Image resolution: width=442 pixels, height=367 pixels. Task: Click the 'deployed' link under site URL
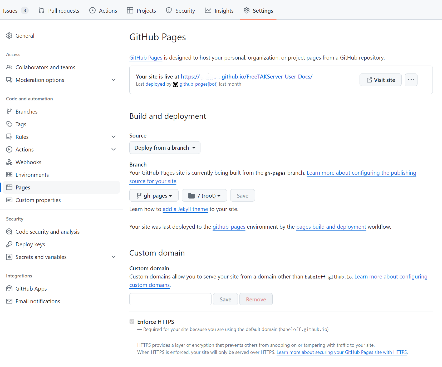(x=155, y=84)
